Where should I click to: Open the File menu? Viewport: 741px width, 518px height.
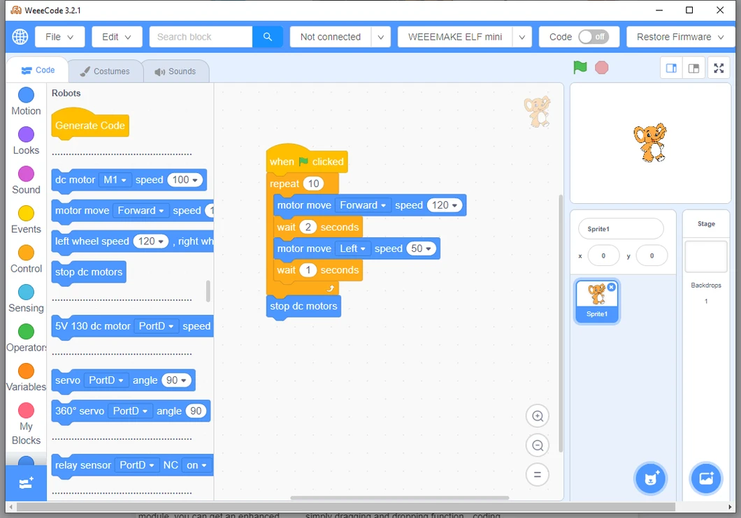point(60,37)
